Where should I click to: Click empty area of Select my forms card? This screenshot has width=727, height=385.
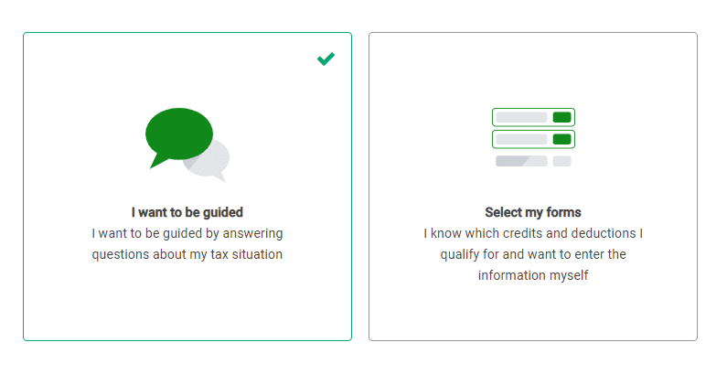pyautogui.click(x=533, y=311)
